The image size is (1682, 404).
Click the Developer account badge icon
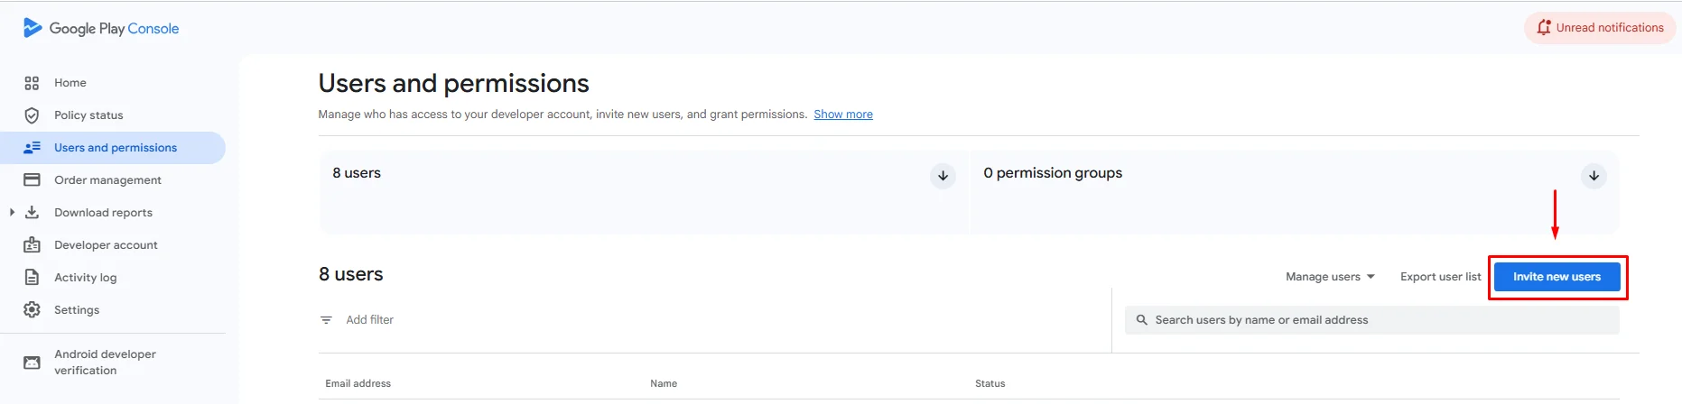[x=32, y=245]
